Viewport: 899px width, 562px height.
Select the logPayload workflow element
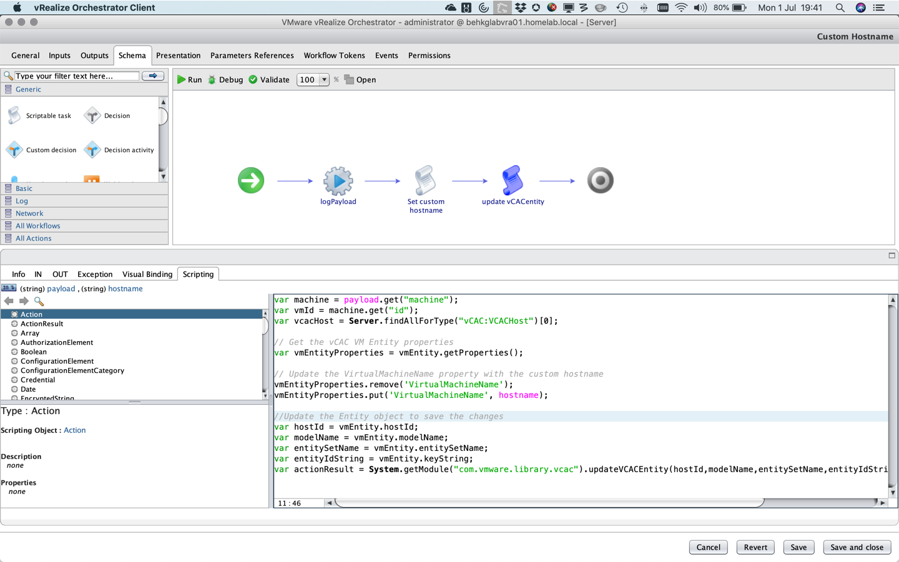tap(338, 181)
